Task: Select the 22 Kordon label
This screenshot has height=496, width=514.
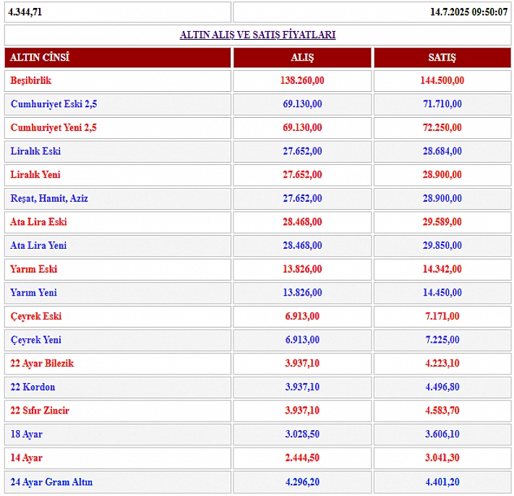Action: [x=33, y=387]
